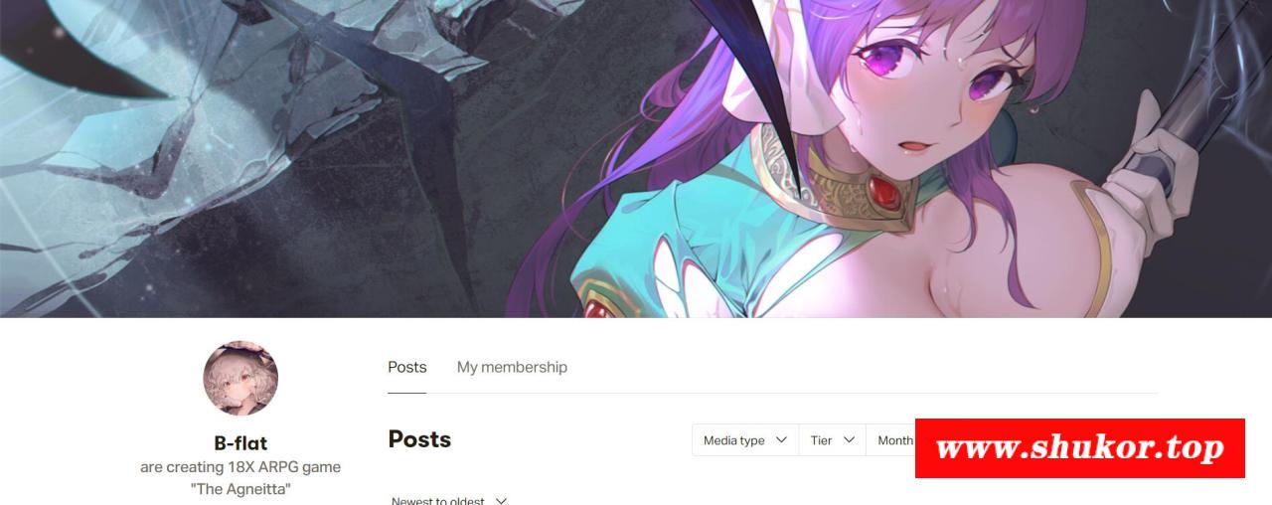Select the Posts tab
The height and width of the screenshot is (505, 1272).
click(407, 367)
